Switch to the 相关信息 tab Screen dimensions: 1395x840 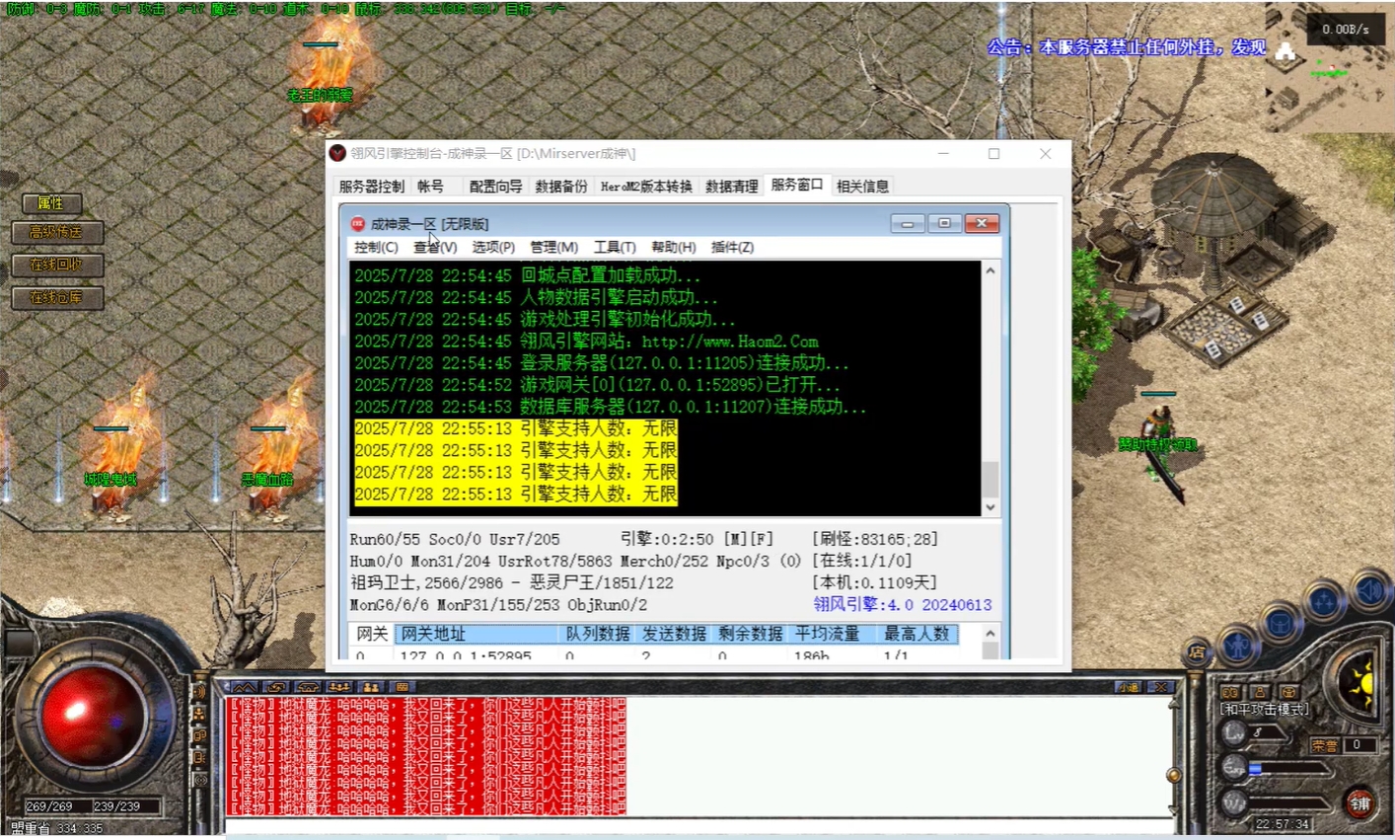863,186
